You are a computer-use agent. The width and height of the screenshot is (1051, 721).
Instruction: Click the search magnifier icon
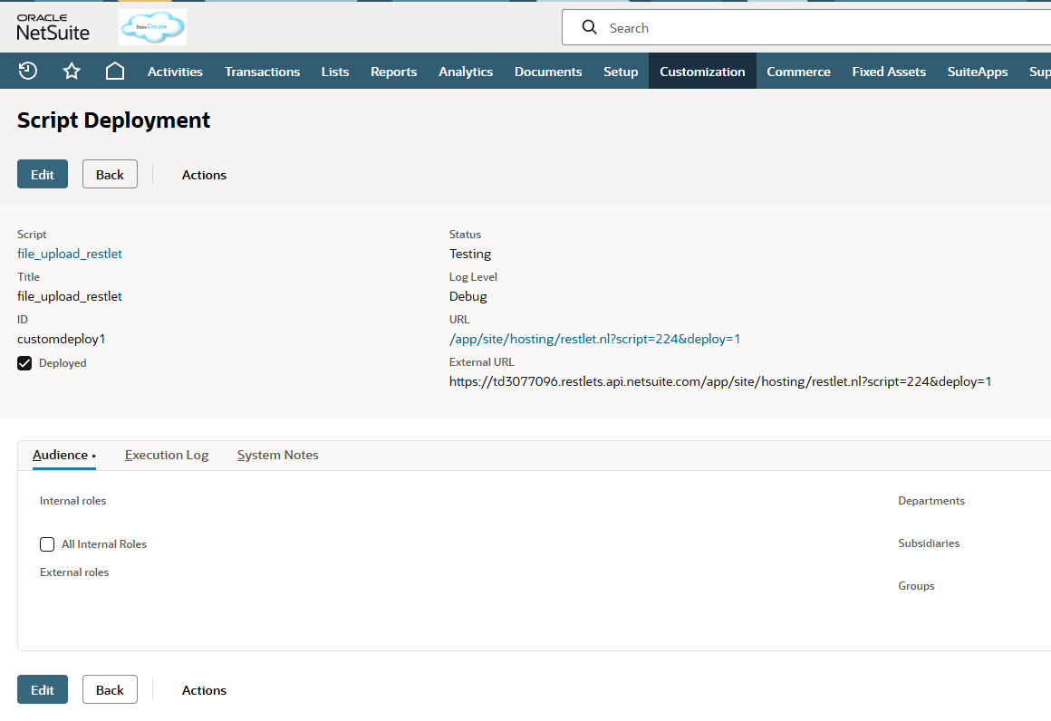coord(590,28)
